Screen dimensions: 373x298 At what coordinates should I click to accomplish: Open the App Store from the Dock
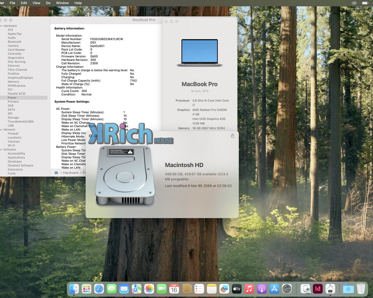coord(275,289)
